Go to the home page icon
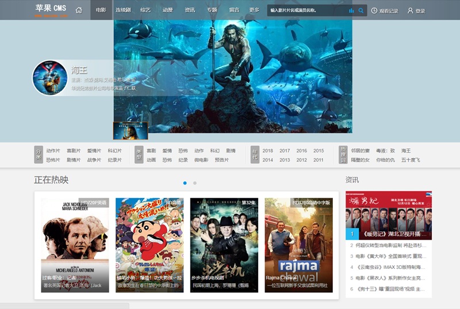460x309 pixels. pyautogui.click(x=79, y=10)
